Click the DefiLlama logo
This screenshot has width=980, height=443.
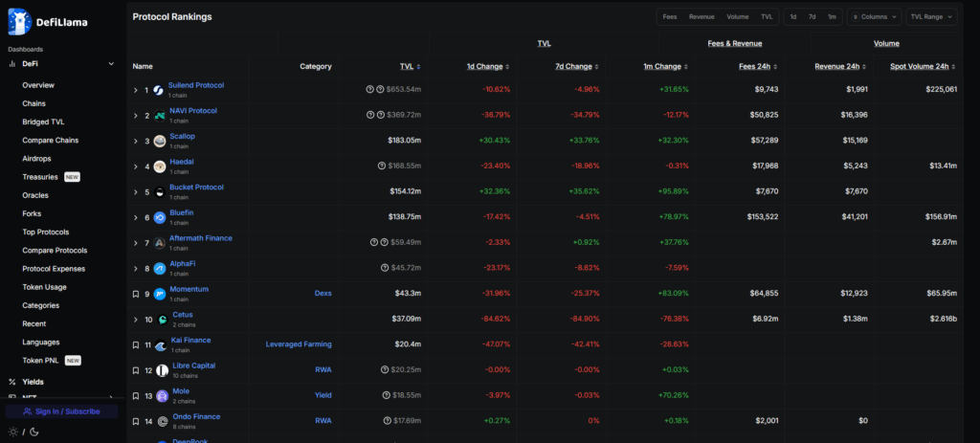(x=48, y=22)
